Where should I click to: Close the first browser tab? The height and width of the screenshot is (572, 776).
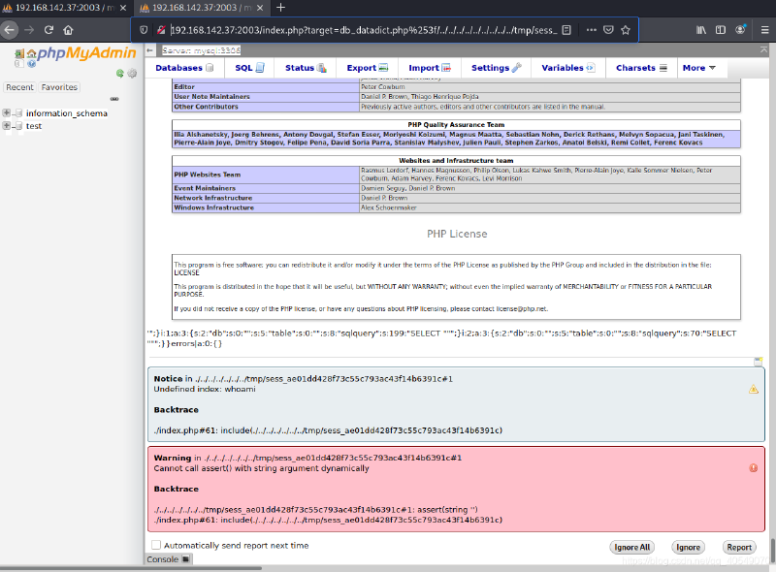pos(123,8)
